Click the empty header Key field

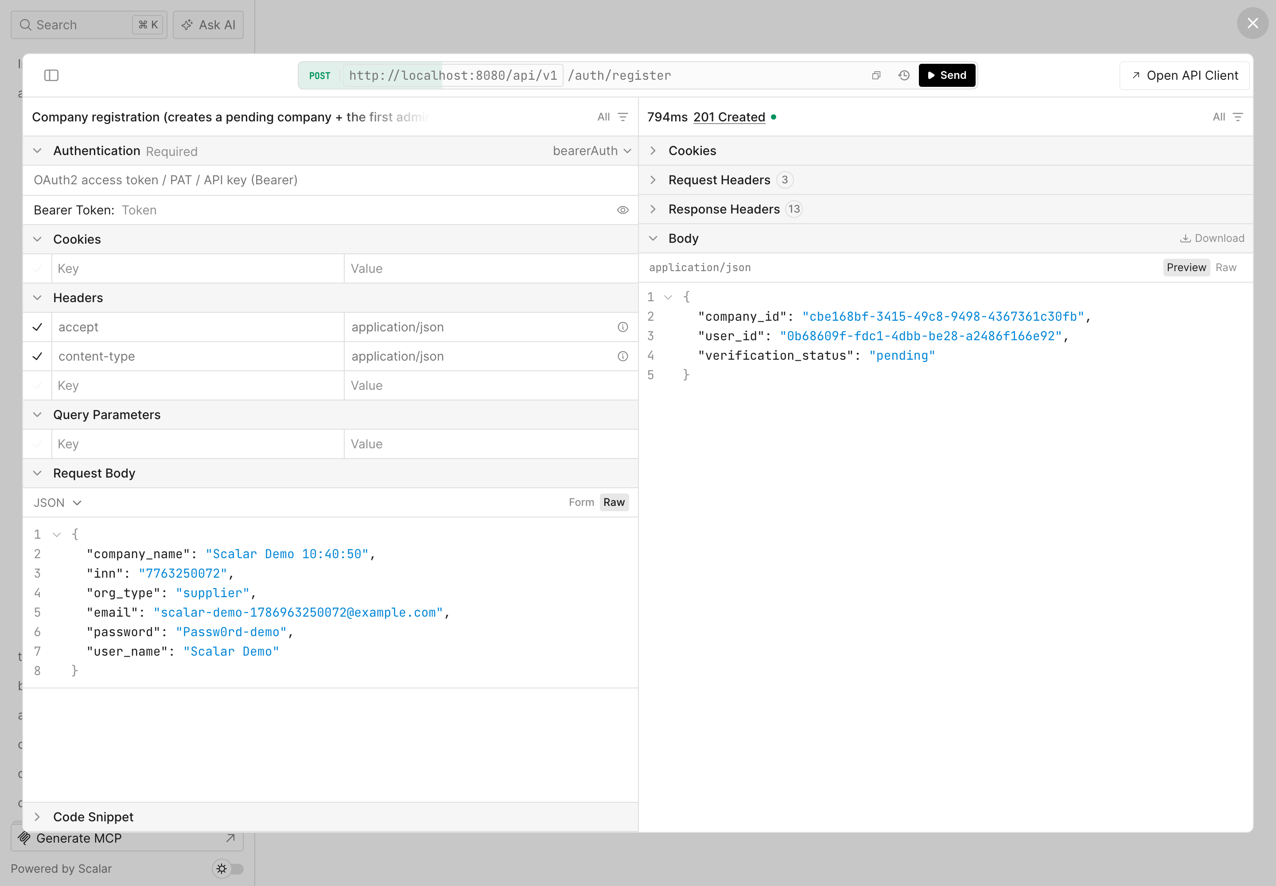(x=198, y=386)
